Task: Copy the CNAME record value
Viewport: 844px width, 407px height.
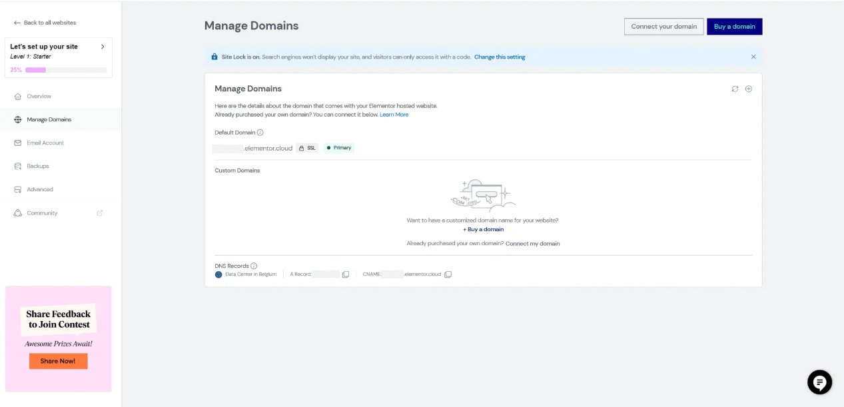Action: [x=448, y=274]
